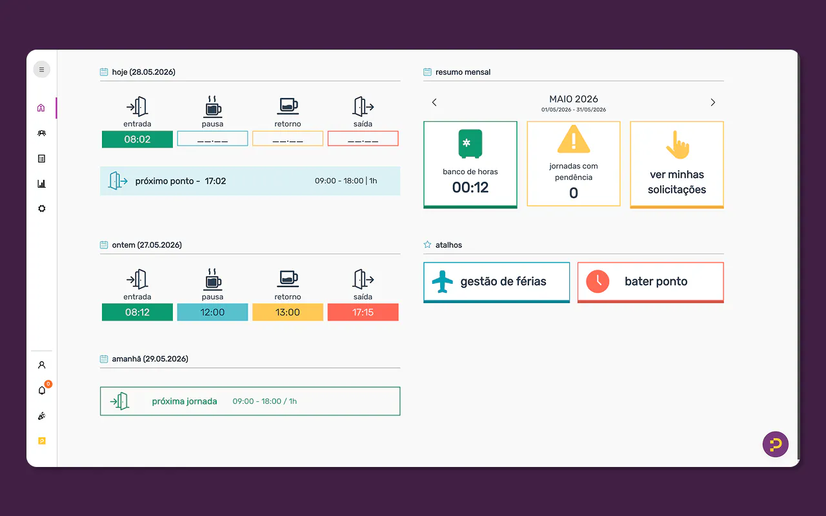Click the amanhã (29.05.2026) heading
This screenshot has width=826, height=516.
point(150,359)
